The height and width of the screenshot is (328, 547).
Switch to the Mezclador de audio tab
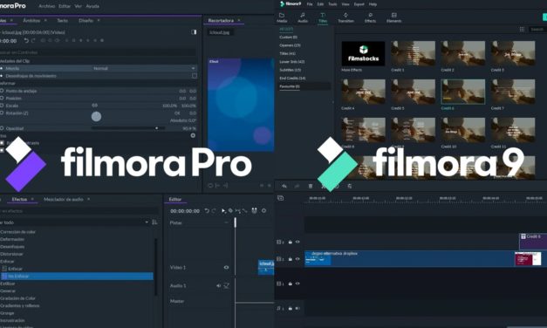point(64,199)
